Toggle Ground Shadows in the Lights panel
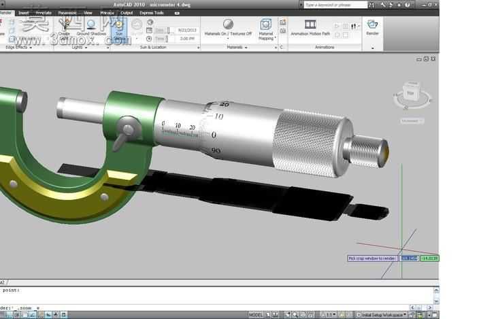479x319 pixels. click(x=91, y=28)
